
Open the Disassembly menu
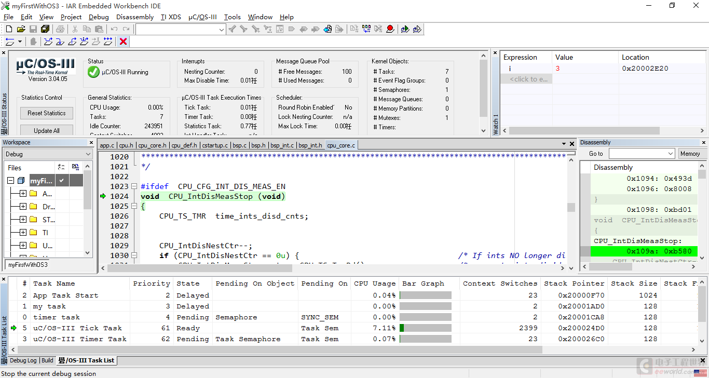pyautogui.click(x=135, y=17)
